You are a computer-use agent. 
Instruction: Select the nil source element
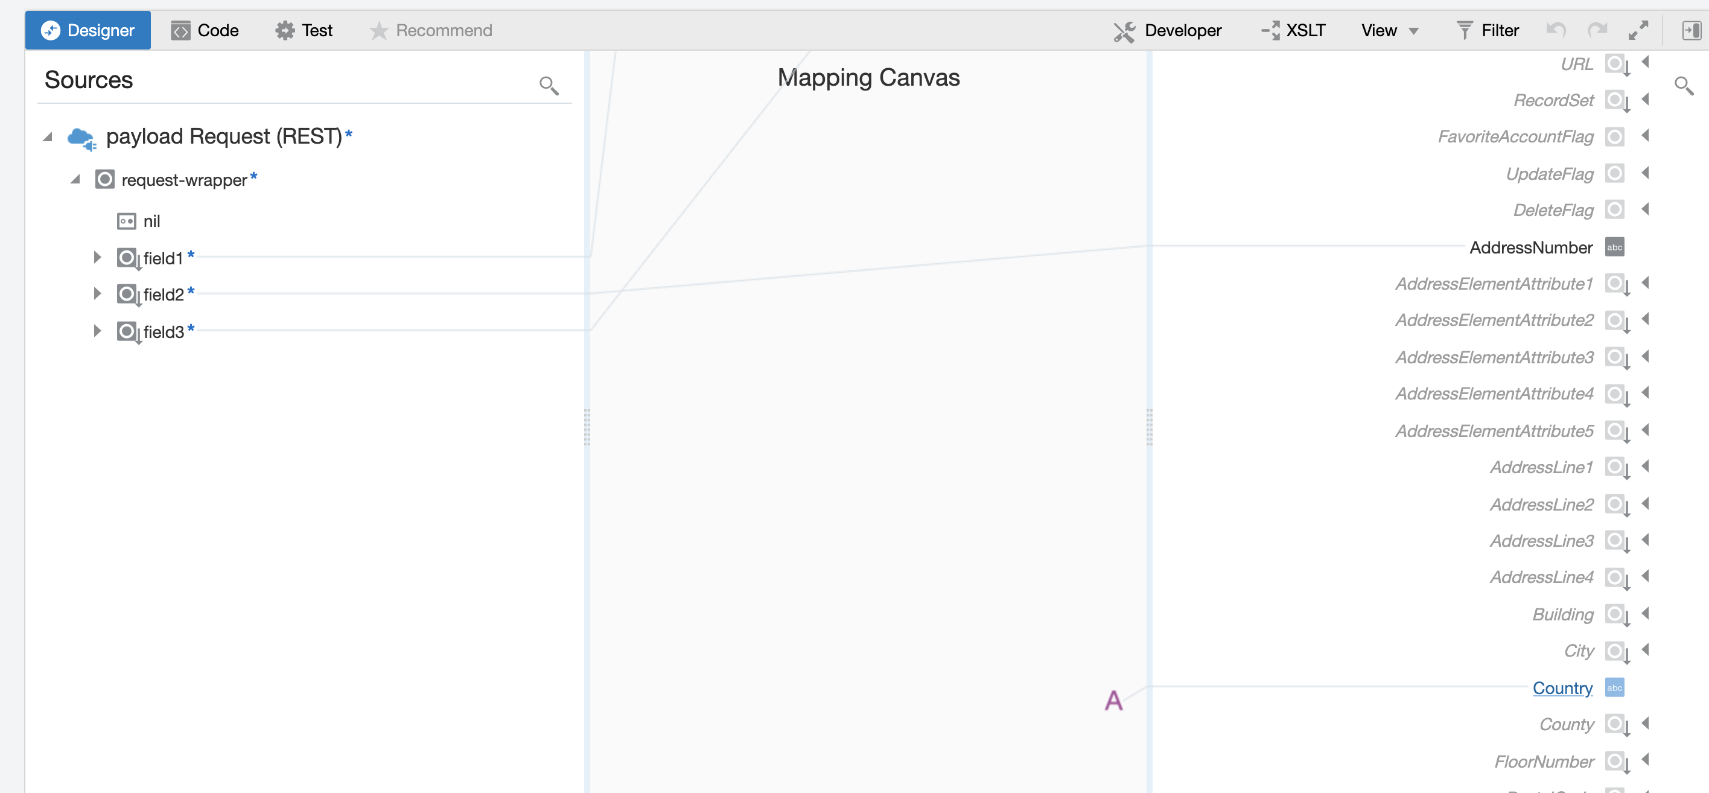[151, 221]
